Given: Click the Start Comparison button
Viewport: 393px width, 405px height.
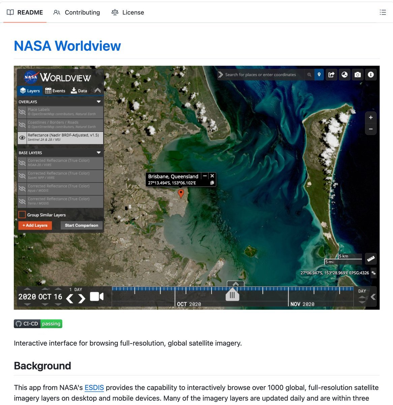Looking at the screenshot, I should click(x=82, y=225).
